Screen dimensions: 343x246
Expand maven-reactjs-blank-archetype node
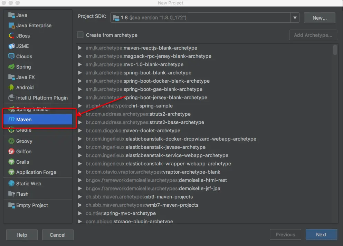tap(80, 48)
